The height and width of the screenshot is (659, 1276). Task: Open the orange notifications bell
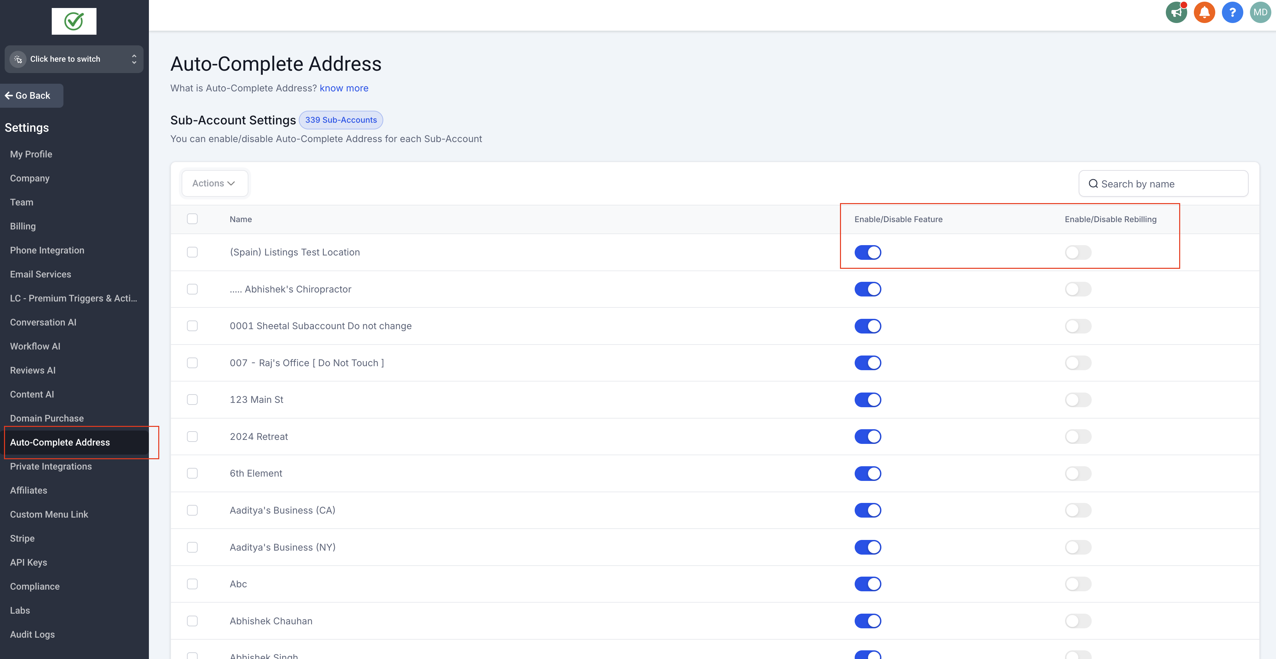[x=1204, y=12]
